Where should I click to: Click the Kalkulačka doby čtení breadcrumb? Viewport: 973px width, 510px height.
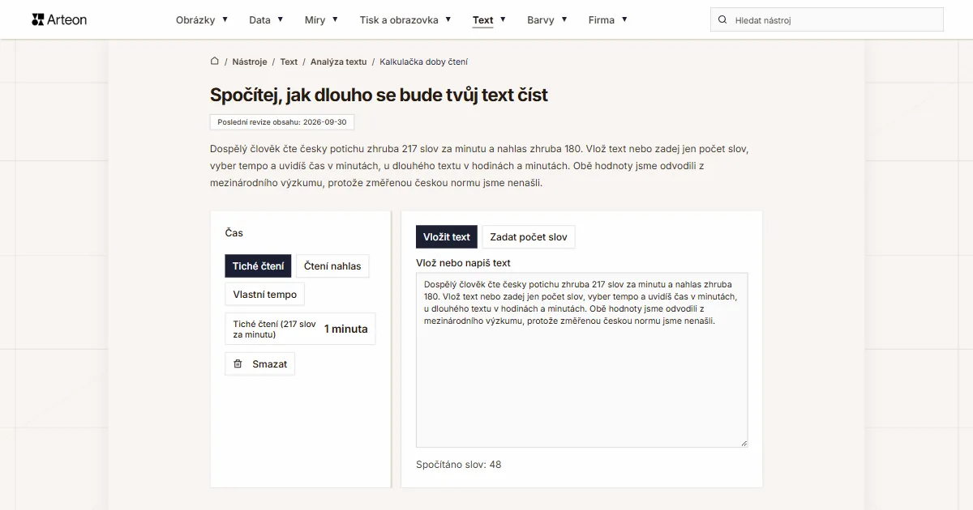pos(423,62)
